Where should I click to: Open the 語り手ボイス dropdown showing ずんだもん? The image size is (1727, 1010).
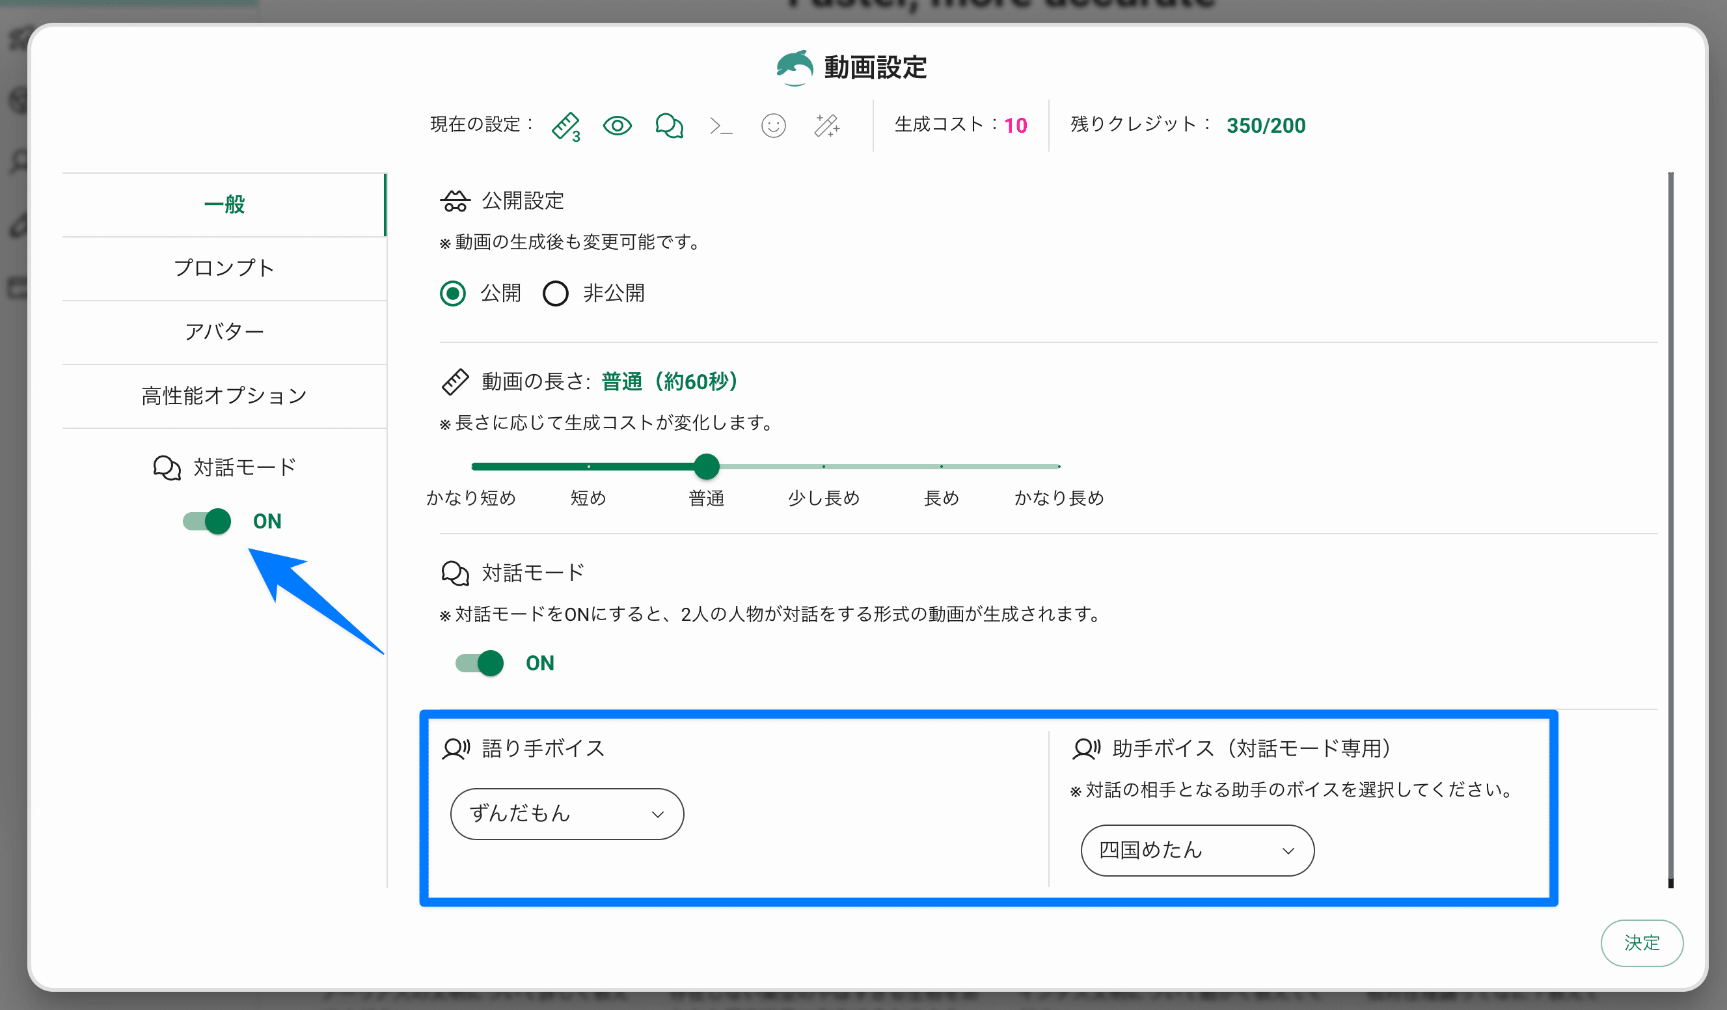[x=567, y=814]
